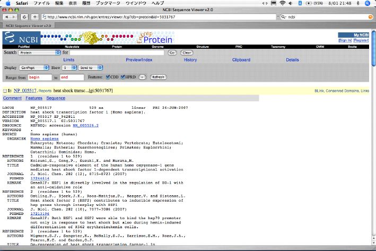
Task: Click the Range from begin field
Action: [40, 77]
